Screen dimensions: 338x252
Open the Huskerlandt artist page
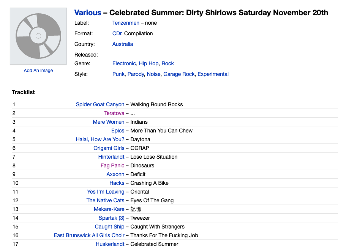point(110,244)
